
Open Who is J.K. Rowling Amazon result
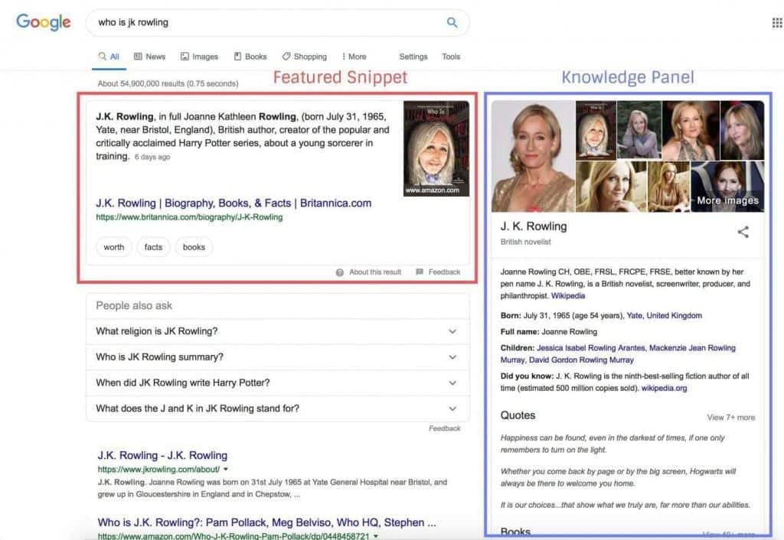(266, 522)
